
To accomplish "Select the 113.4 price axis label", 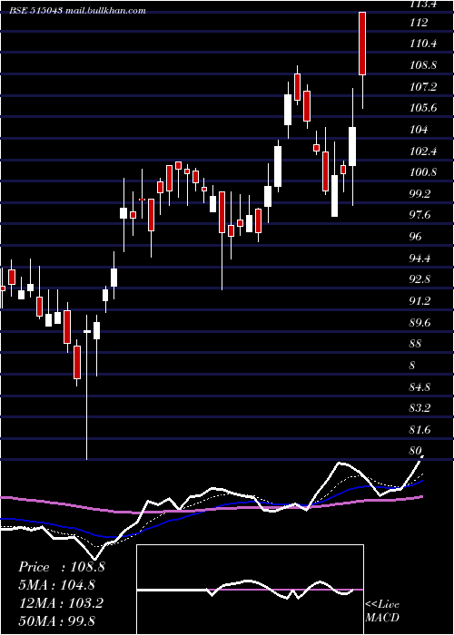I will (423, 4).
